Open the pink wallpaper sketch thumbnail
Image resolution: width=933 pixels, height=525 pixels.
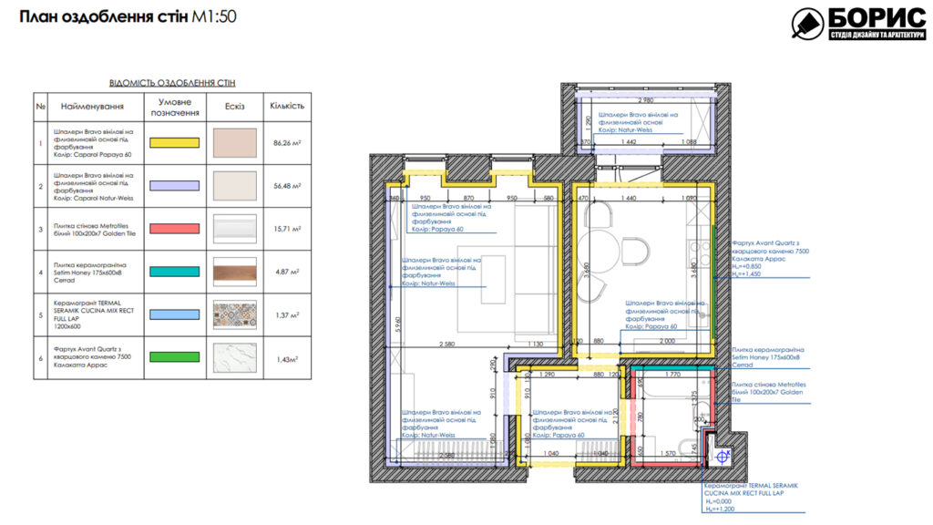click(x=234, y=143)
